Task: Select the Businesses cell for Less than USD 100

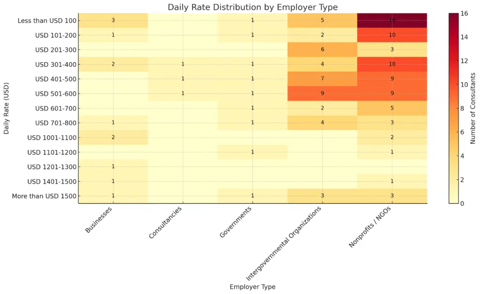Action: point(113,20)
